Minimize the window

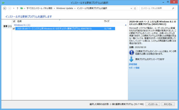pos(163,2)
